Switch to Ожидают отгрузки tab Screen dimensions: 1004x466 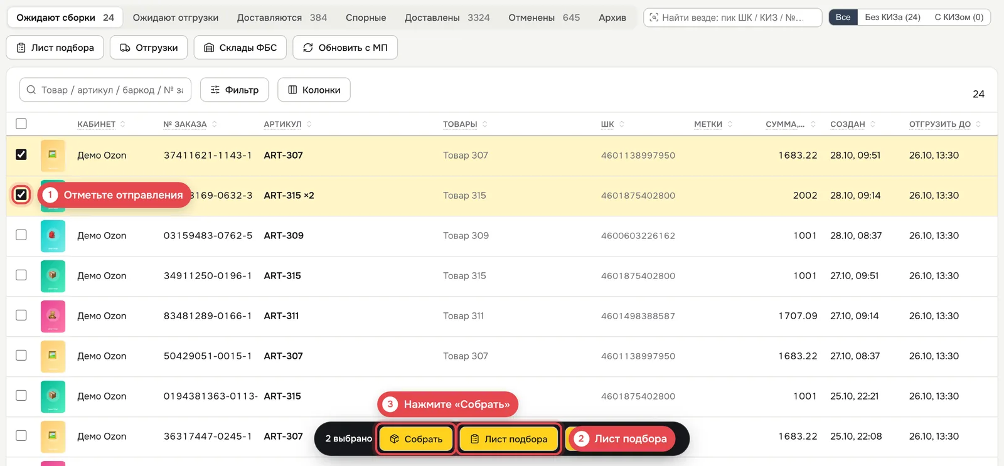point(176,18)
